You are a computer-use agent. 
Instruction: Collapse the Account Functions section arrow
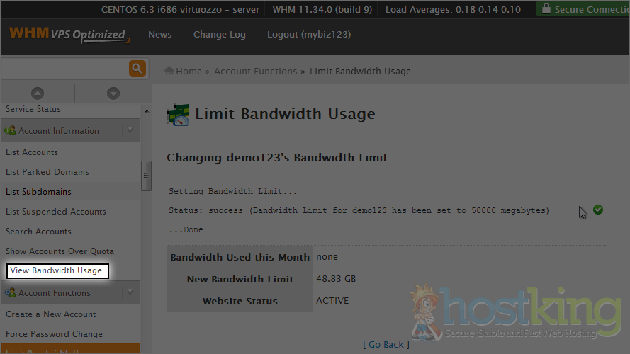(130, 292)
